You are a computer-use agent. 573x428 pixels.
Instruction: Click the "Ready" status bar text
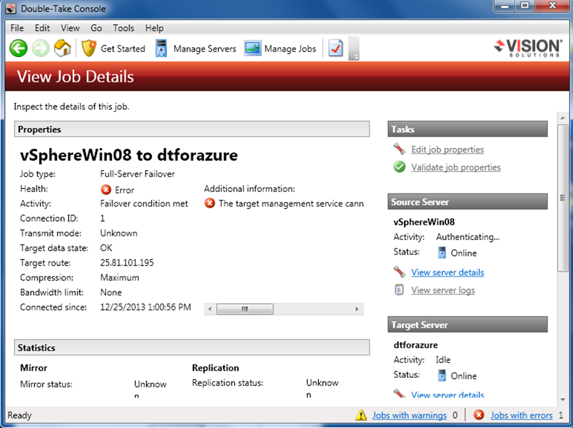(x=19, y=415)
